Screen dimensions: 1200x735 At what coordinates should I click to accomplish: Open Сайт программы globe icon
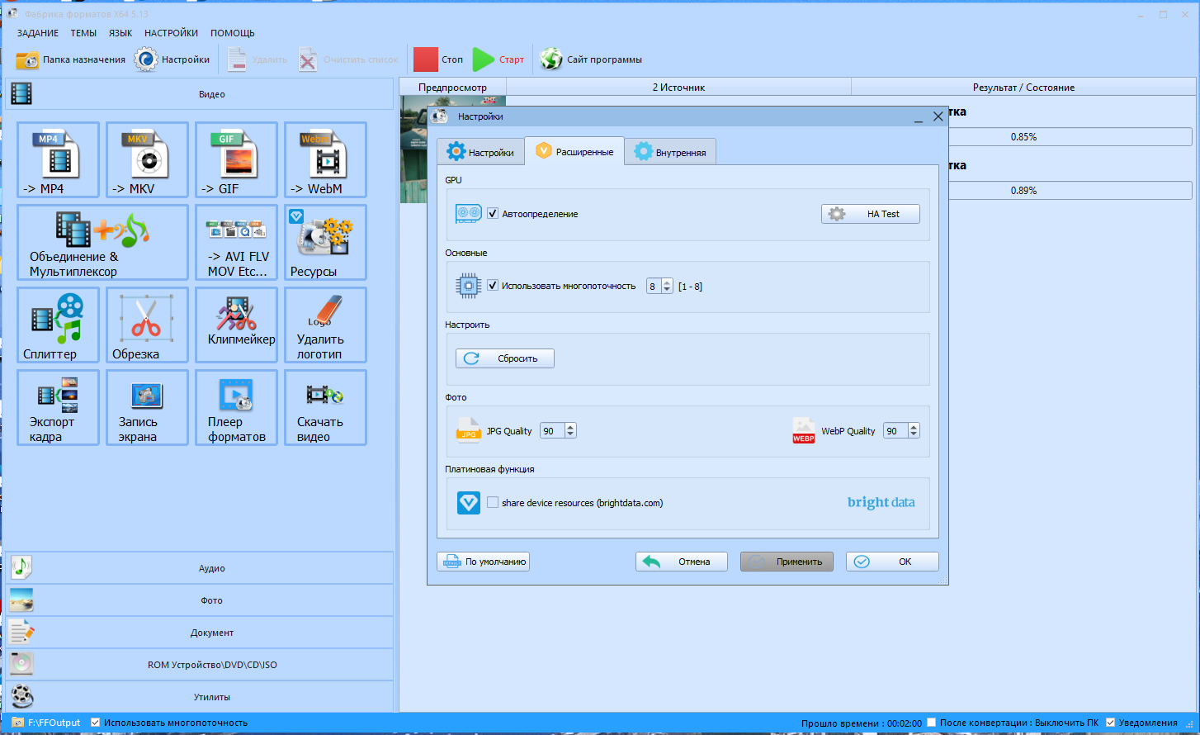pos(591,59)
